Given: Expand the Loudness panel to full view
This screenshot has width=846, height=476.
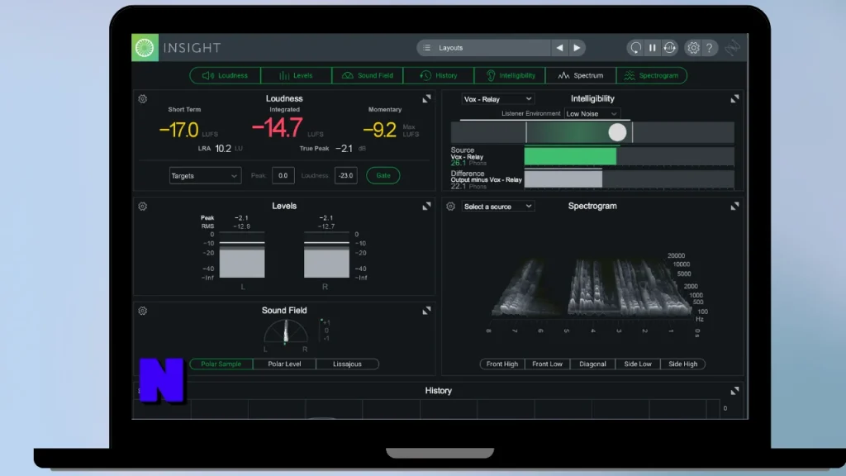Looking at the screenshot, I should (x=426, y=99).
